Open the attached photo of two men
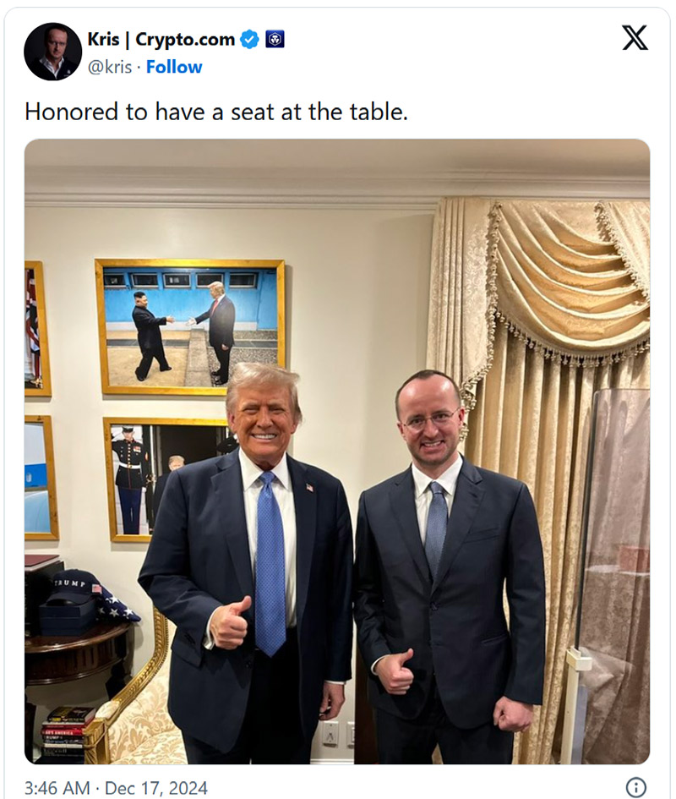676x799 pixels. 337,451
